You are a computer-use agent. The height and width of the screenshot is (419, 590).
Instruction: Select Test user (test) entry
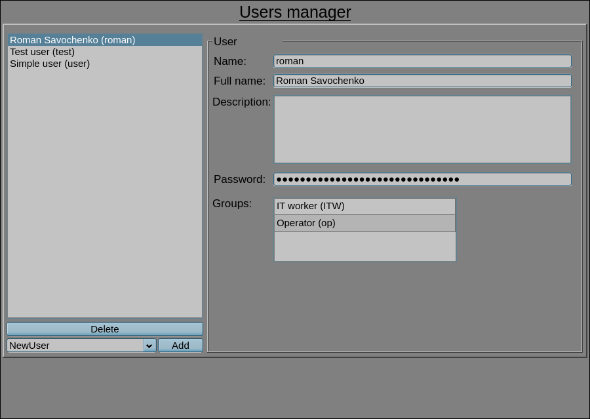(x=42, y=52)
